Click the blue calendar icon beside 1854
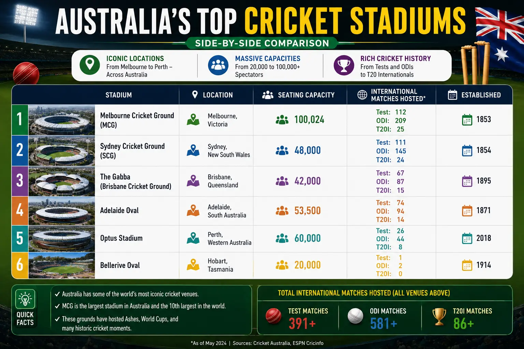524x349 pixels. pyautogui.click(x=467, y=151)
